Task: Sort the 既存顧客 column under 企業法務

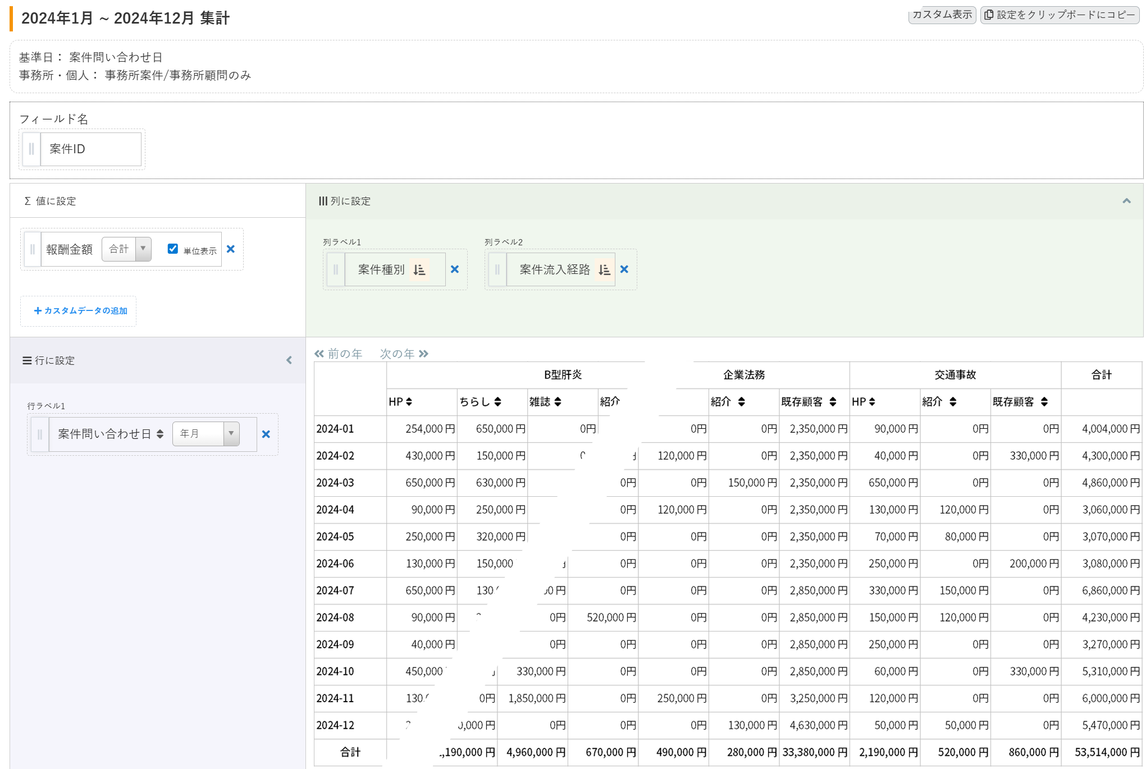Action: pos(833,402)
